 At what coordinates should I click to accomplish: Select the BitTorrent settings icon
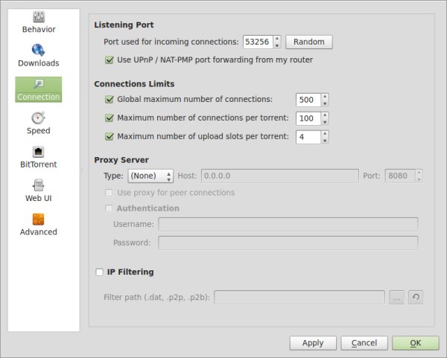pyautogui.click(x=38, y=152)
